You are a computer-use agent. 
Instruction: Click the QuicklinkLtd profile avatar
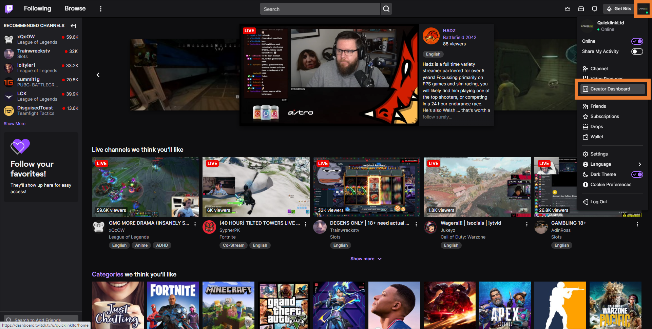643,9
